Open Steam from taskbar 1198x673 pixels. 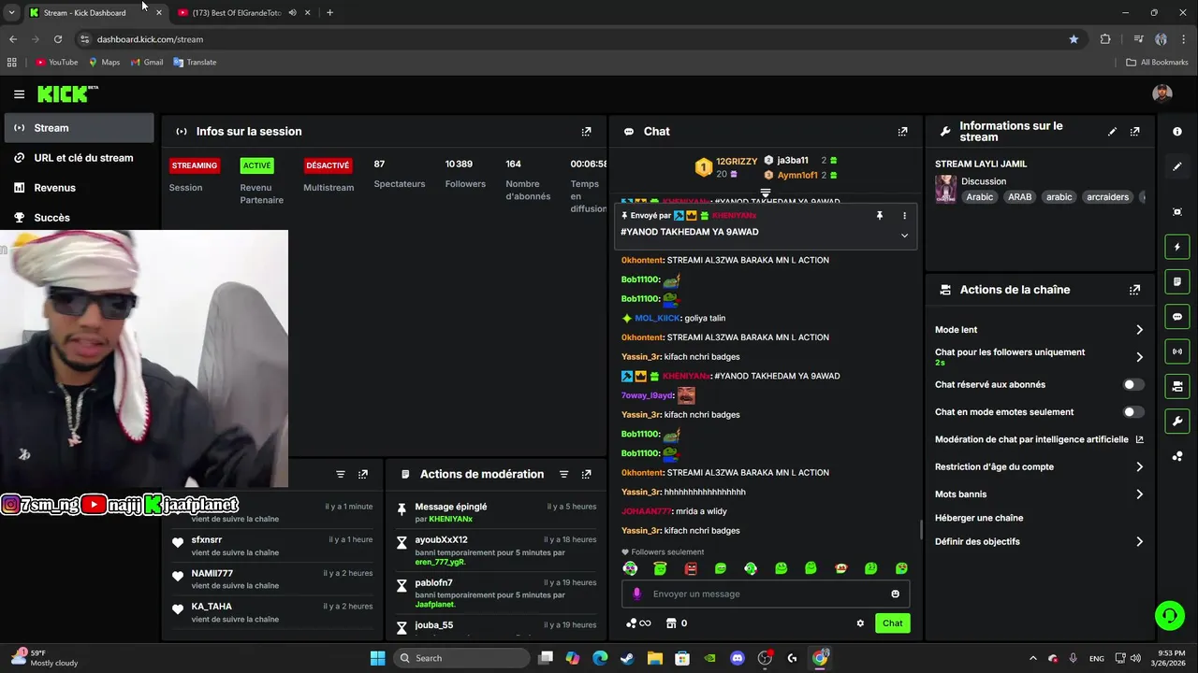(627, 658)
